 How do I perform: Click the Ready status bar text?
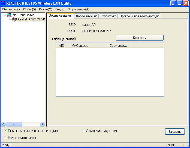pyautogui.click(x=5, y=145)
